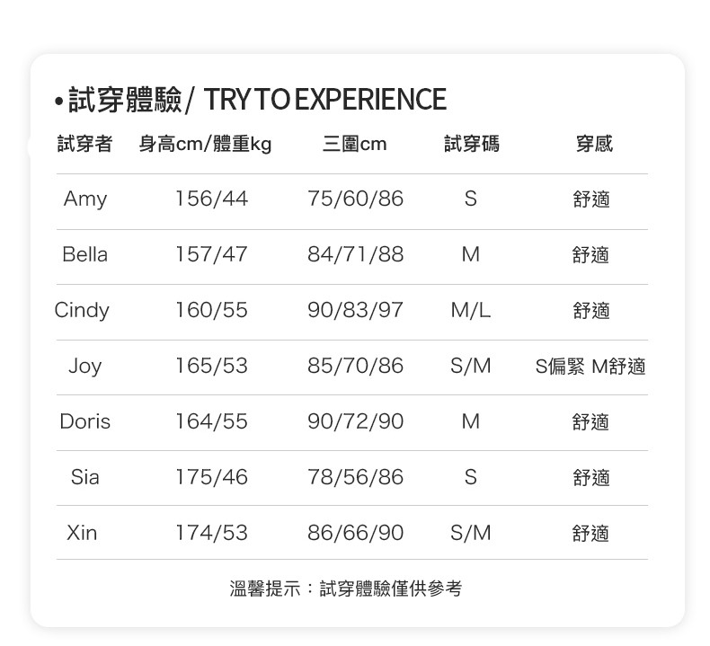The height and width of the screenshot is (646, 710).
Task: Select the 試穿者 column header
Action: (84, 144)
